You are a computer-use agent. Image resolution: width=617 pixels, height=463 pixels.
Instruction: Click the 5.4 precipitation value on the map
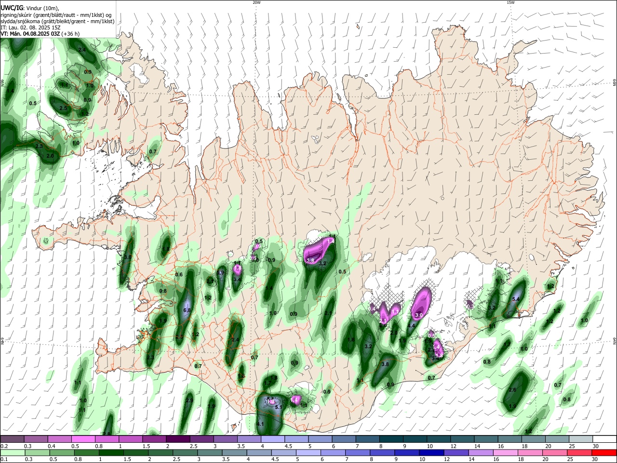pyautogui.click(x=515, y=300)
